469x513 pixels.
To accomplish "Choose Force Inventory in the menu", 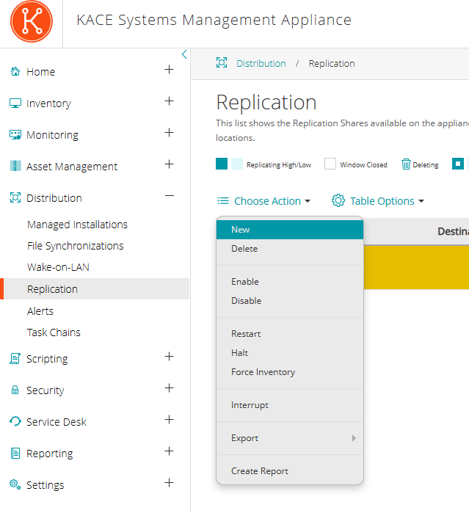I will coord(263,372).
